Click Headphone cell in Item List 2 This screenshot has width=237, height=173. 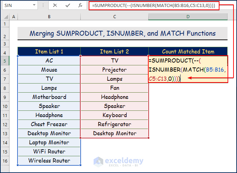pyautogui.click(x=114, y=97)
